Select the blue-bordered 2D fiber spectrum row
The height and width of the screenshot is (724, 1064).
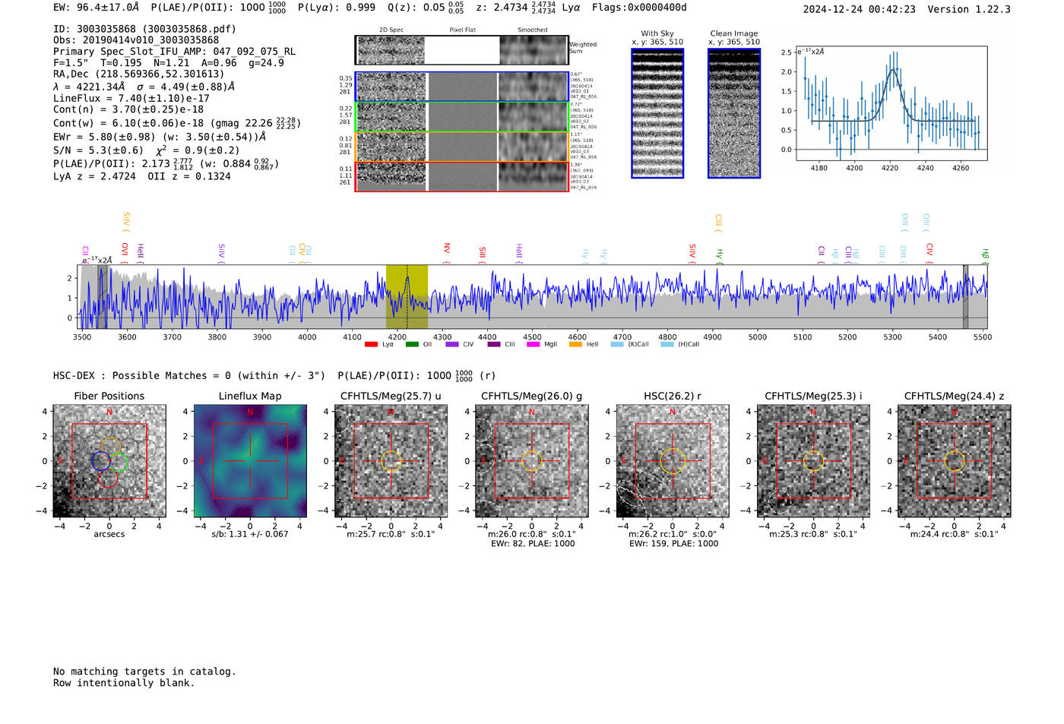pyautogui.click(x=461, y=87)
